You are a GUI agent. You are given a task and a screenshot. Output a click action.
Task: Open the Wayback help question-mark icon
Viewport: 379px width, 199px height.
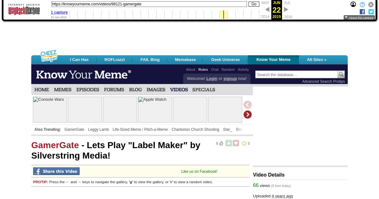(362, 4)
